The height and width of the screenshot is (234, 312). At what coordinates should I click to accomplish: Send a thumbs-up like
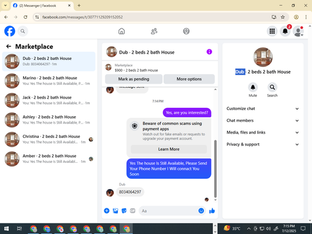(x=212, y=211)
